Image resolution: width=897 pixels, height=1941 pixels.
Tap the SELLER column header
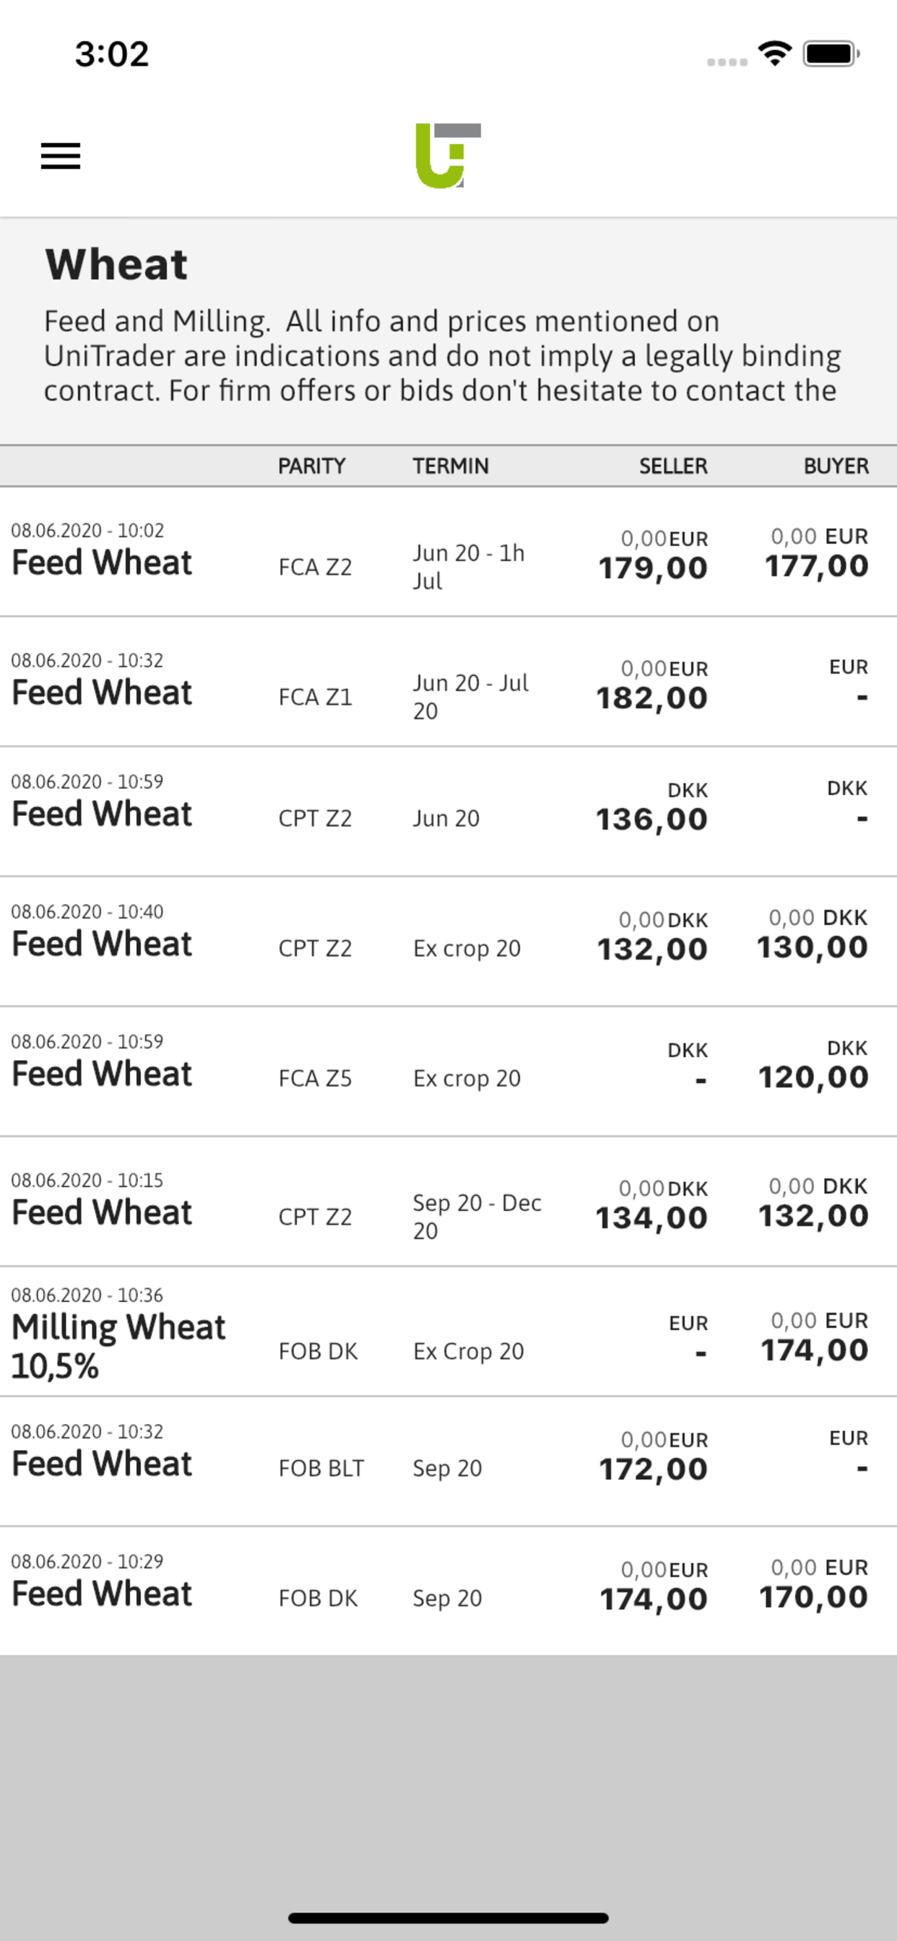pos(673,466)
